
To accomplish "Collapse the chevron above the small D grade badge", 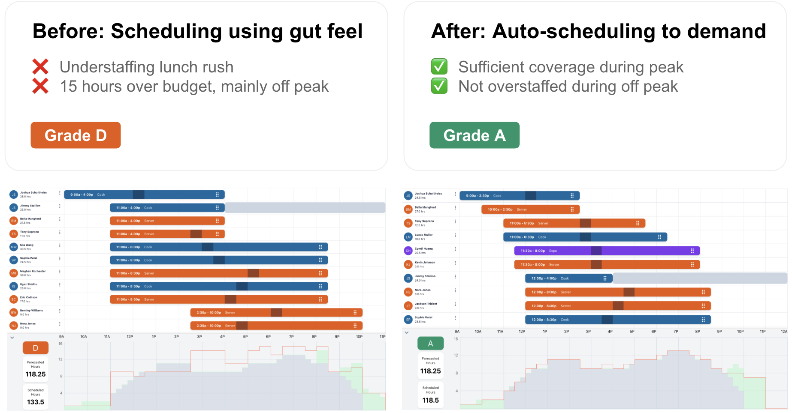I will click(x=12, y=338).
